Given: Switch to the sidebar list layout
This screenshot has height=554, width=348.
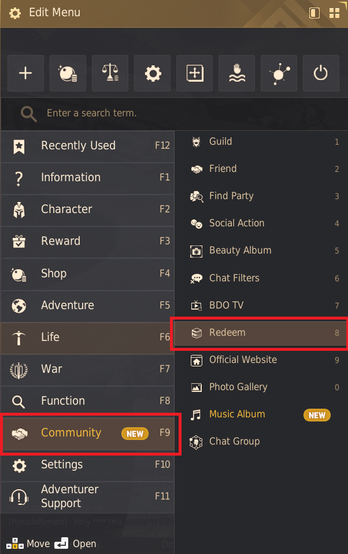Looking at the screenshot, I should [x=314, y=13].
